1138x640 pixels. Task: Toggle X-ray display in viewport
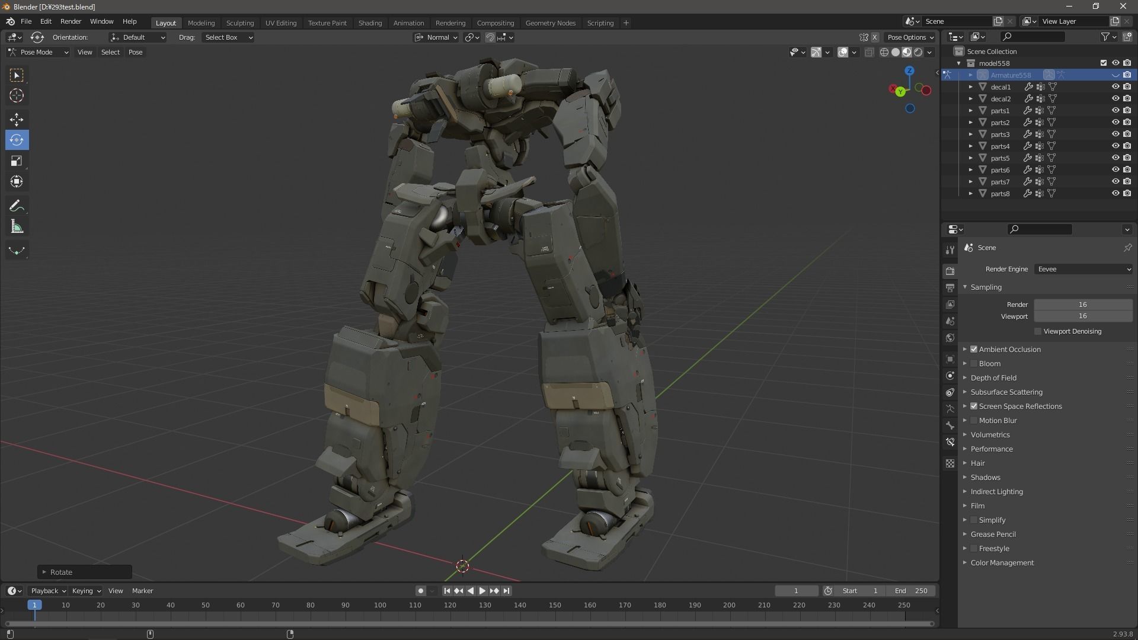click(x=869, y=52)
